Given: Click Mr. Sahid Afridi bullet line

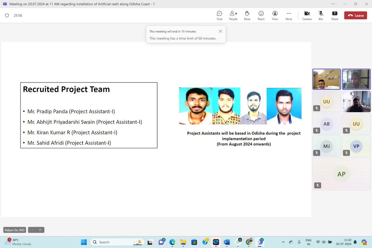Looking at the screenshot, I should point(69,143).
